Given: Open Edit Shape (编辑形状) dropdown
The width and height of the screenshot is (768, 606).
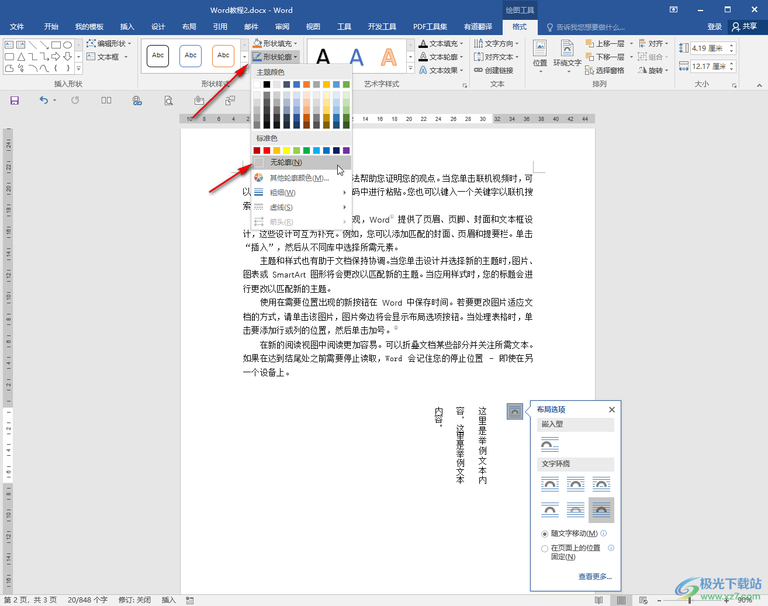Looking at the screenshot, I should [x=109, y=43].
